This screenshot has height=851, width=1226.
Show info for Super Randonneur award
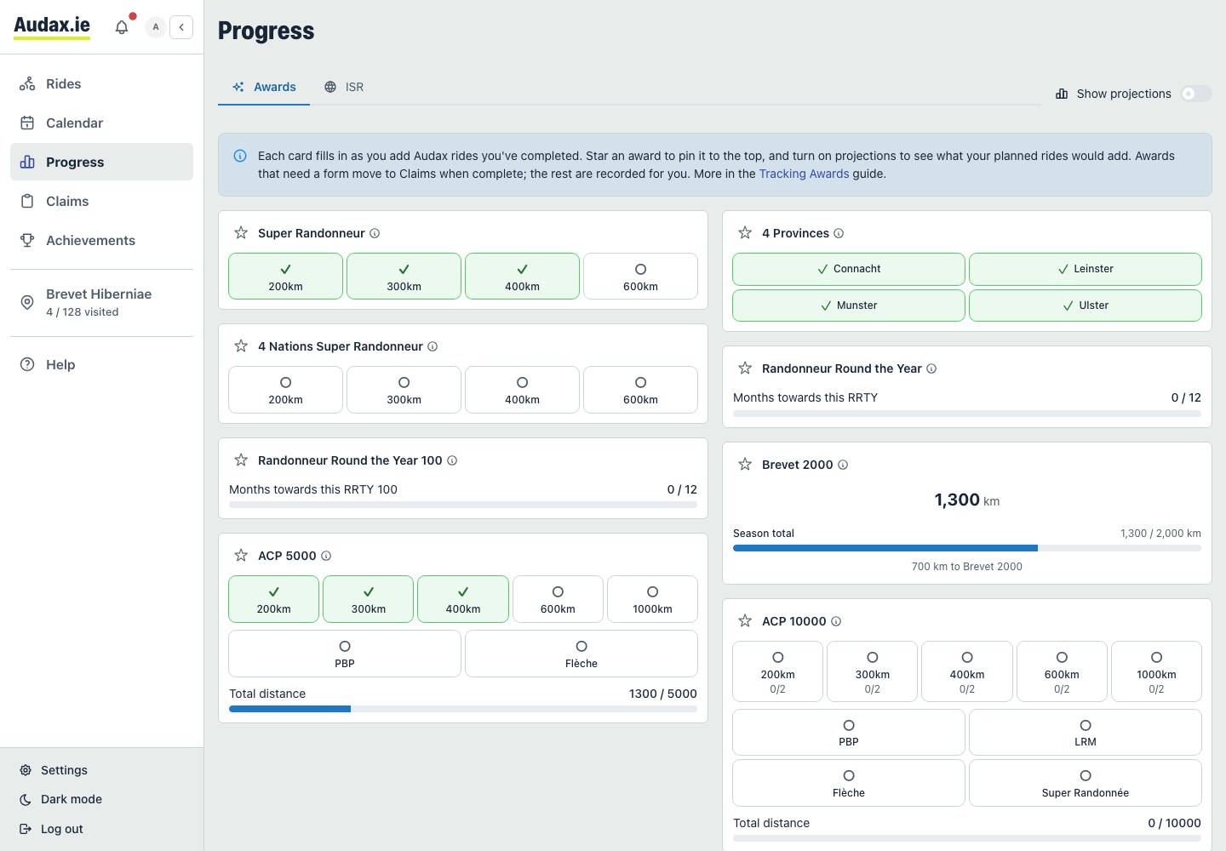click(375, 233)
